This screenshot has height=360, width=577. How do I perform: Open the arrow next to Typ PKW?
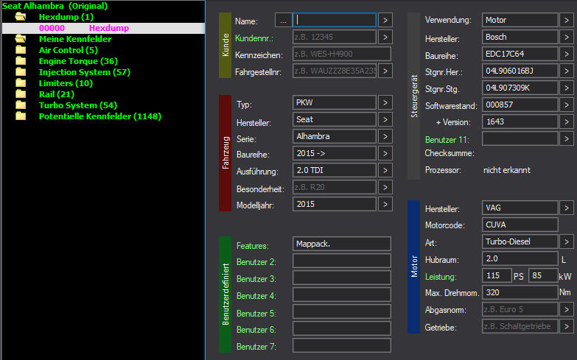click(x=385, y=102)
